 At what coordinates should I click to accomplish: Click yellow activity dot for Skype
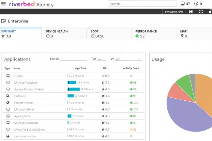(131, 130)
